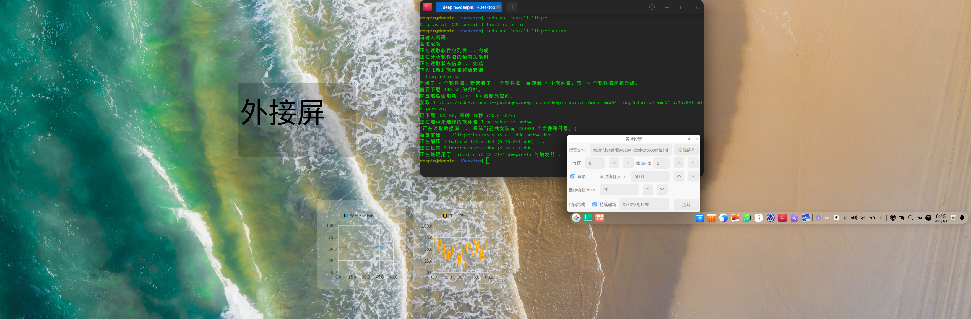This screenshot has width=971, height=319.
Task: Open the system monitor tray icon
Action: (893, 218)
